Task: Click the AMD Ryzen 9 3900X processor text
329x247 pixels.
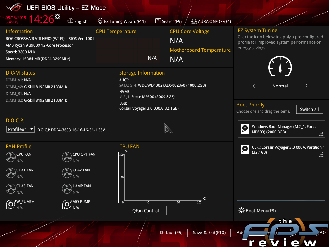Action: click(x=39, y=45)
